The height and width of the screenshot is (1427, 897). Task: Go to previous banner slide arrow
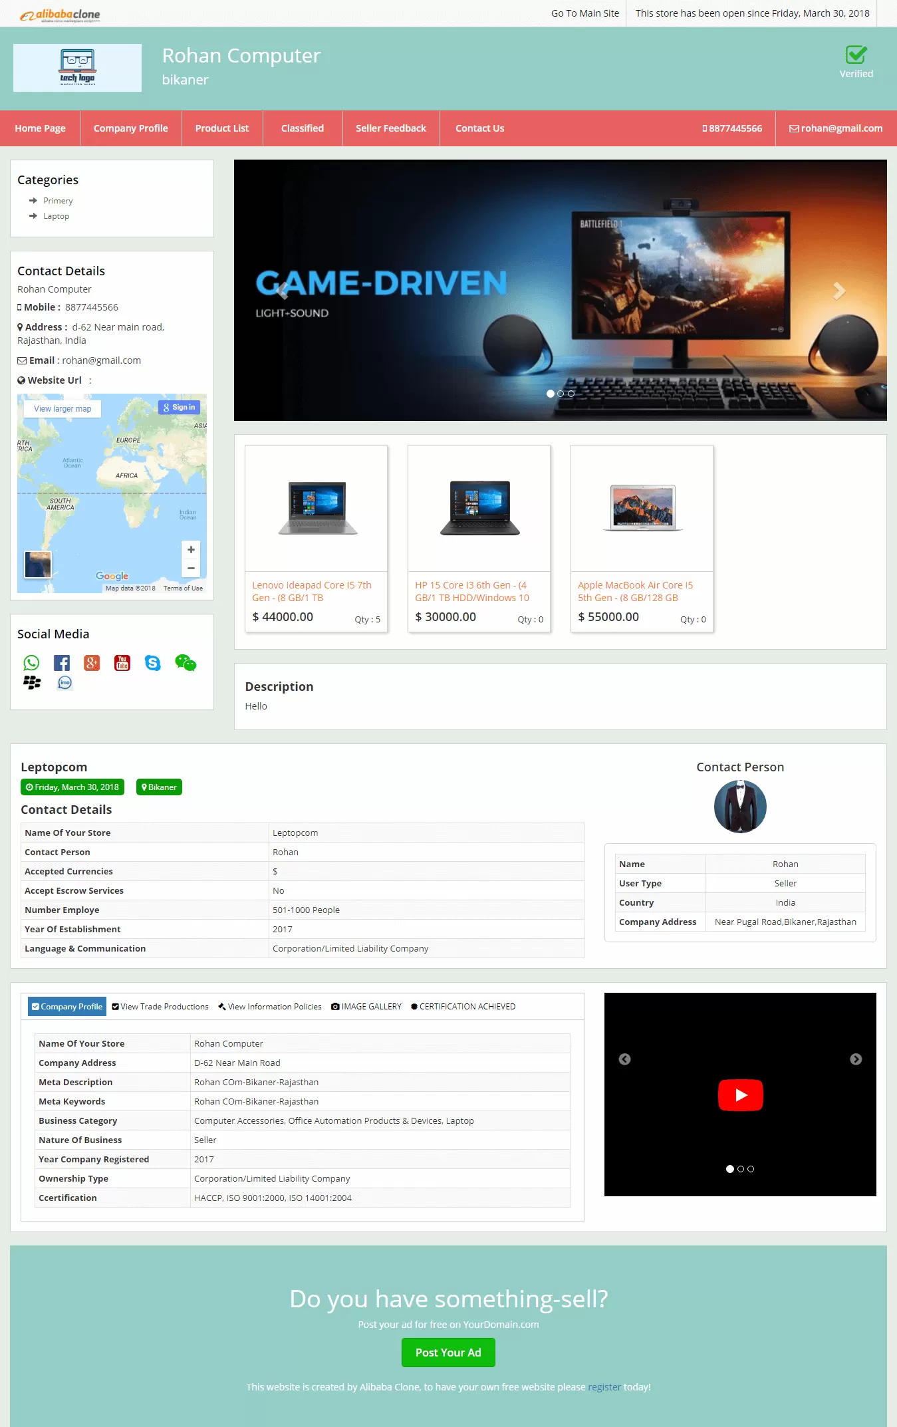click(x=283, y=291)
